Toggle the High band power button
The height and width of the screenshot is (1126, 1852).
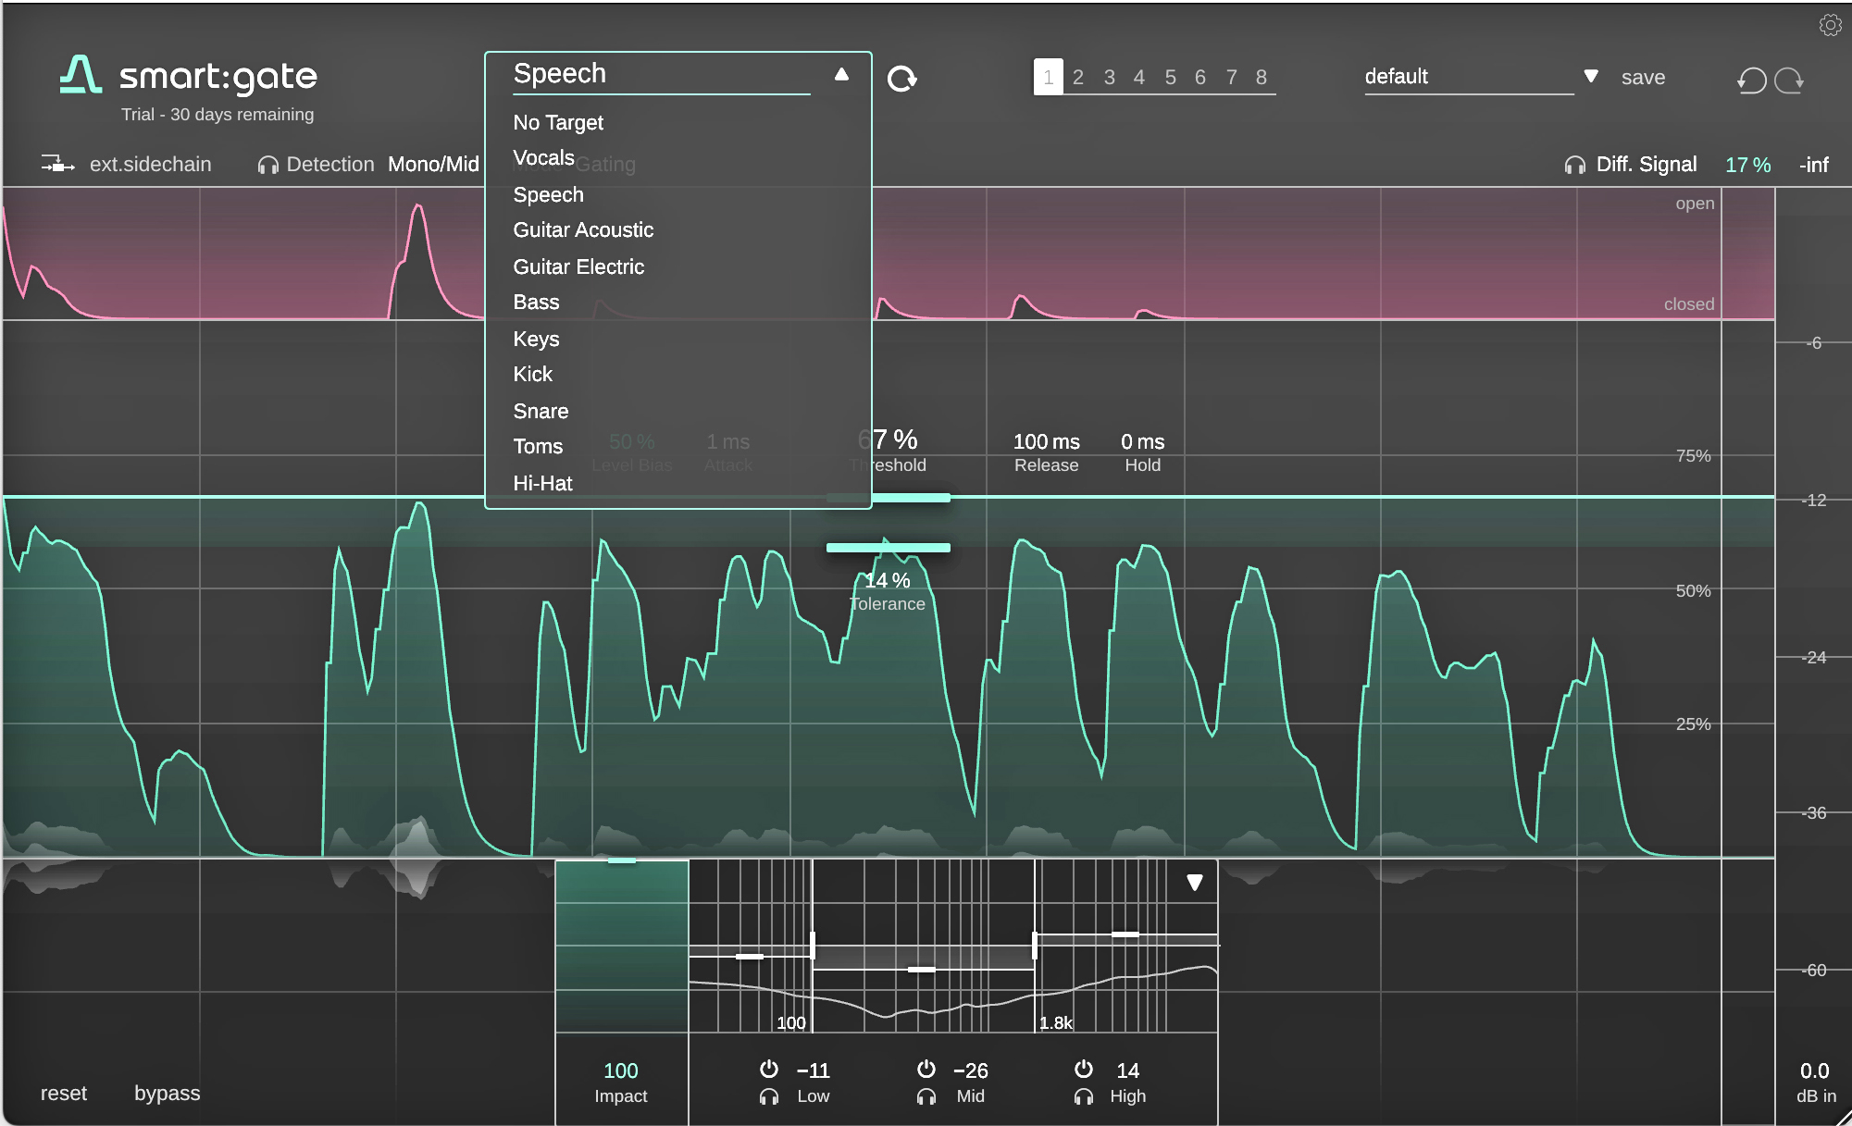1083,1070
